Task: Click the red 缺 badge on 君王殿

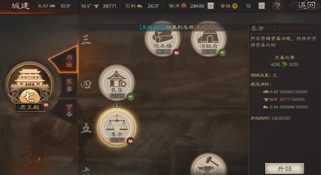Action: (x=46, y=105)
